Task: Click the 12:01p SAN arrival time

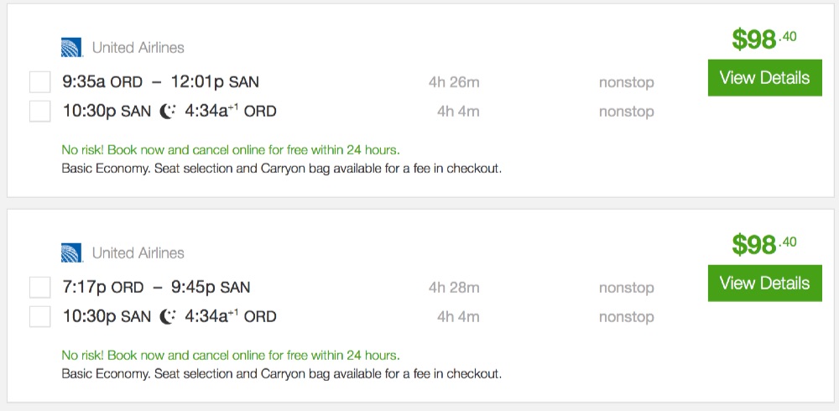Action: (x=215, y=82)
